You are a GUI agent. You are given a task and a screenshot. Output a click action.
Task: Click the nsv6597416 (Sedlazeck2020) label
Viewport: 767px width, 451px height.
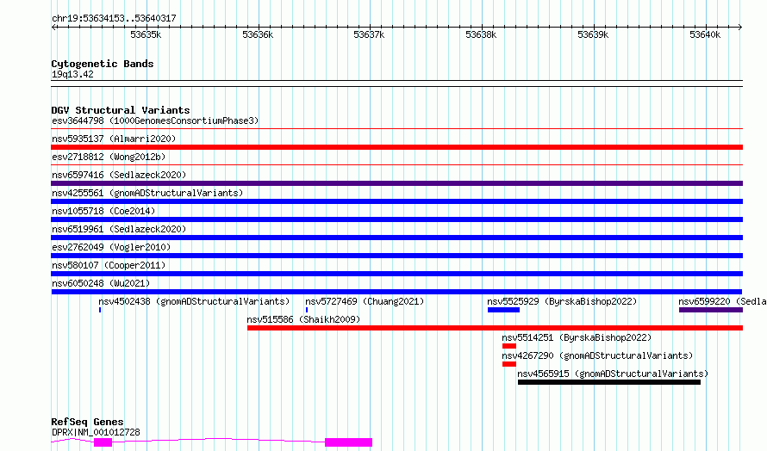(x=119, y=175)
